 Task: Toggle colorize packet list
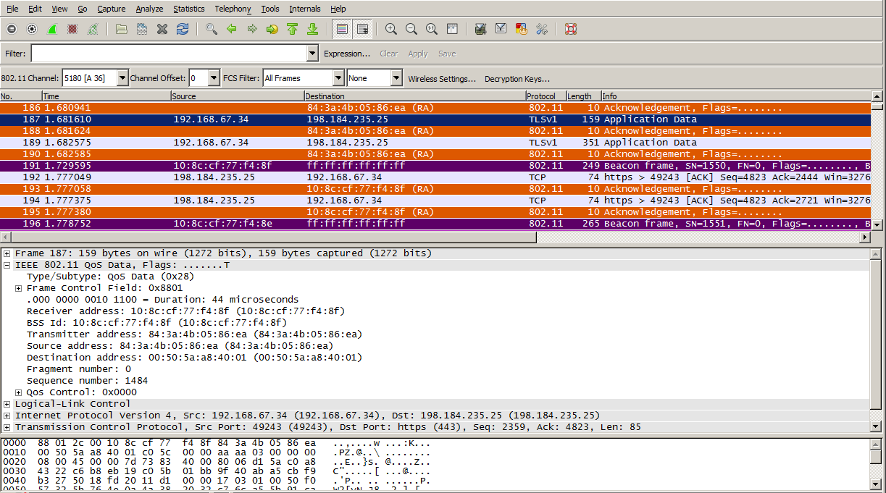click(x=342, y=29)
